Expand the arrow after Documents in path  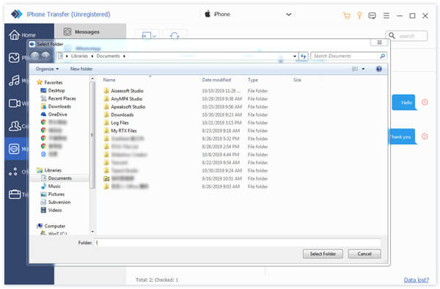[x=124, y=56]
